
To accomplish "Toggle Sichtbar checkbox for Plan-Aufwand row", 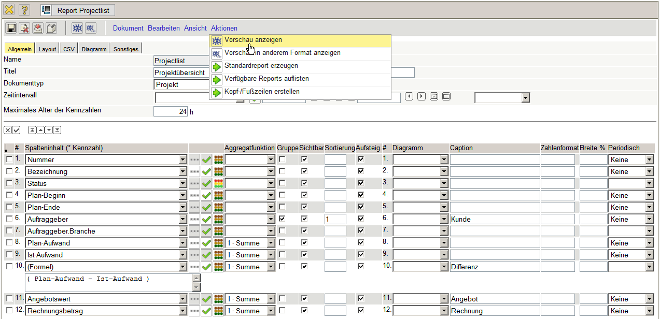I will (304, 243).
